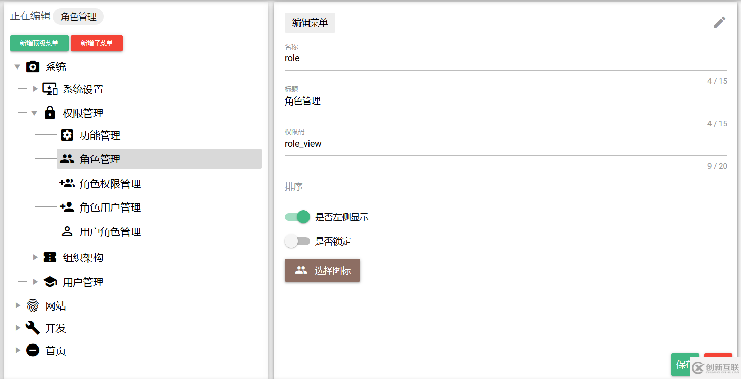Click the red button next to 保存
This screenshot has width=741, height=379.
click(x=718, y=365)
